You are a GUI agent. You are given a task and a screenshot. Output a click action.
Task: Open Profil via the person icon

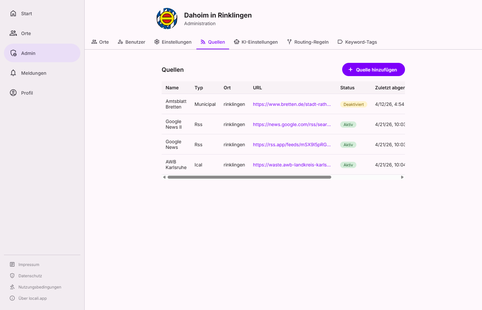point(13,93)
